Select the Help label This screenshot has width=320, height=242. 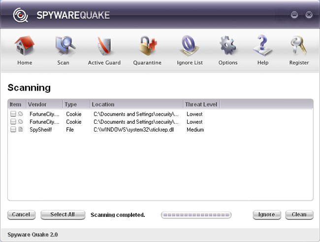point(263,63)
